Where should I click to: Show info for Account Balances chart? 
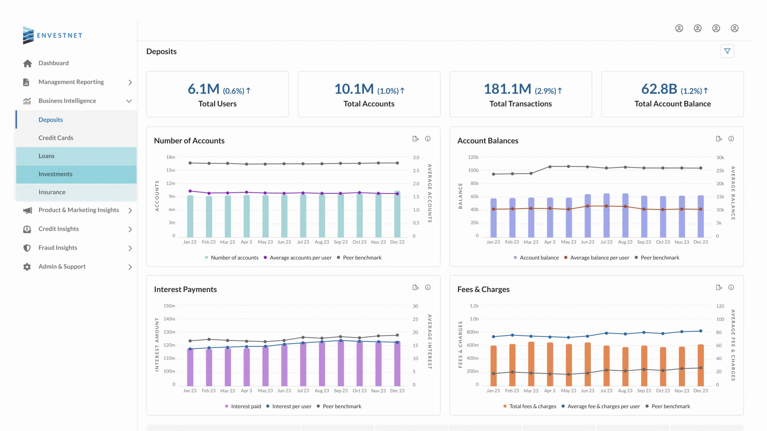[731, 139]
